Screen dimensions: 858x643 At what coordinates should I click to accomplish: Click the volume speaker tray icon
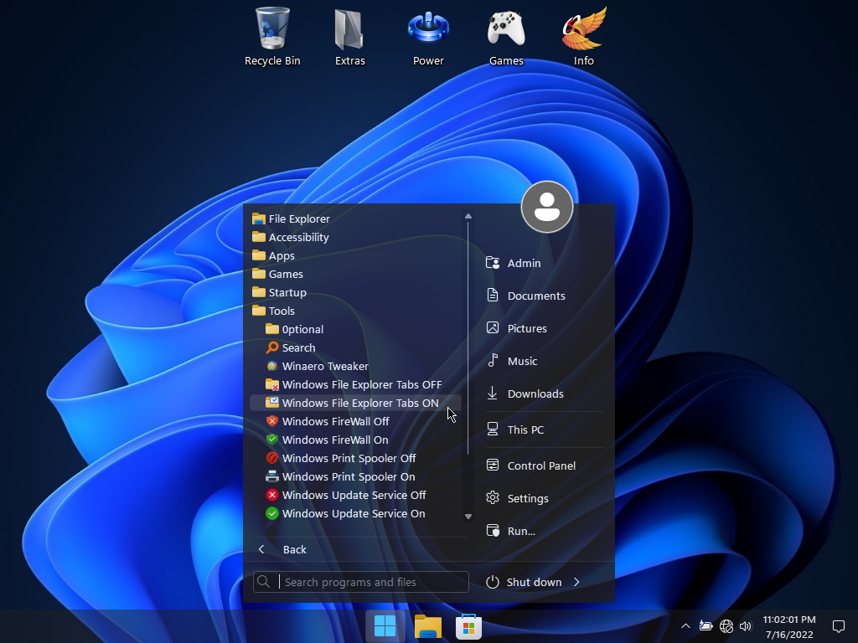pos(745,626)
